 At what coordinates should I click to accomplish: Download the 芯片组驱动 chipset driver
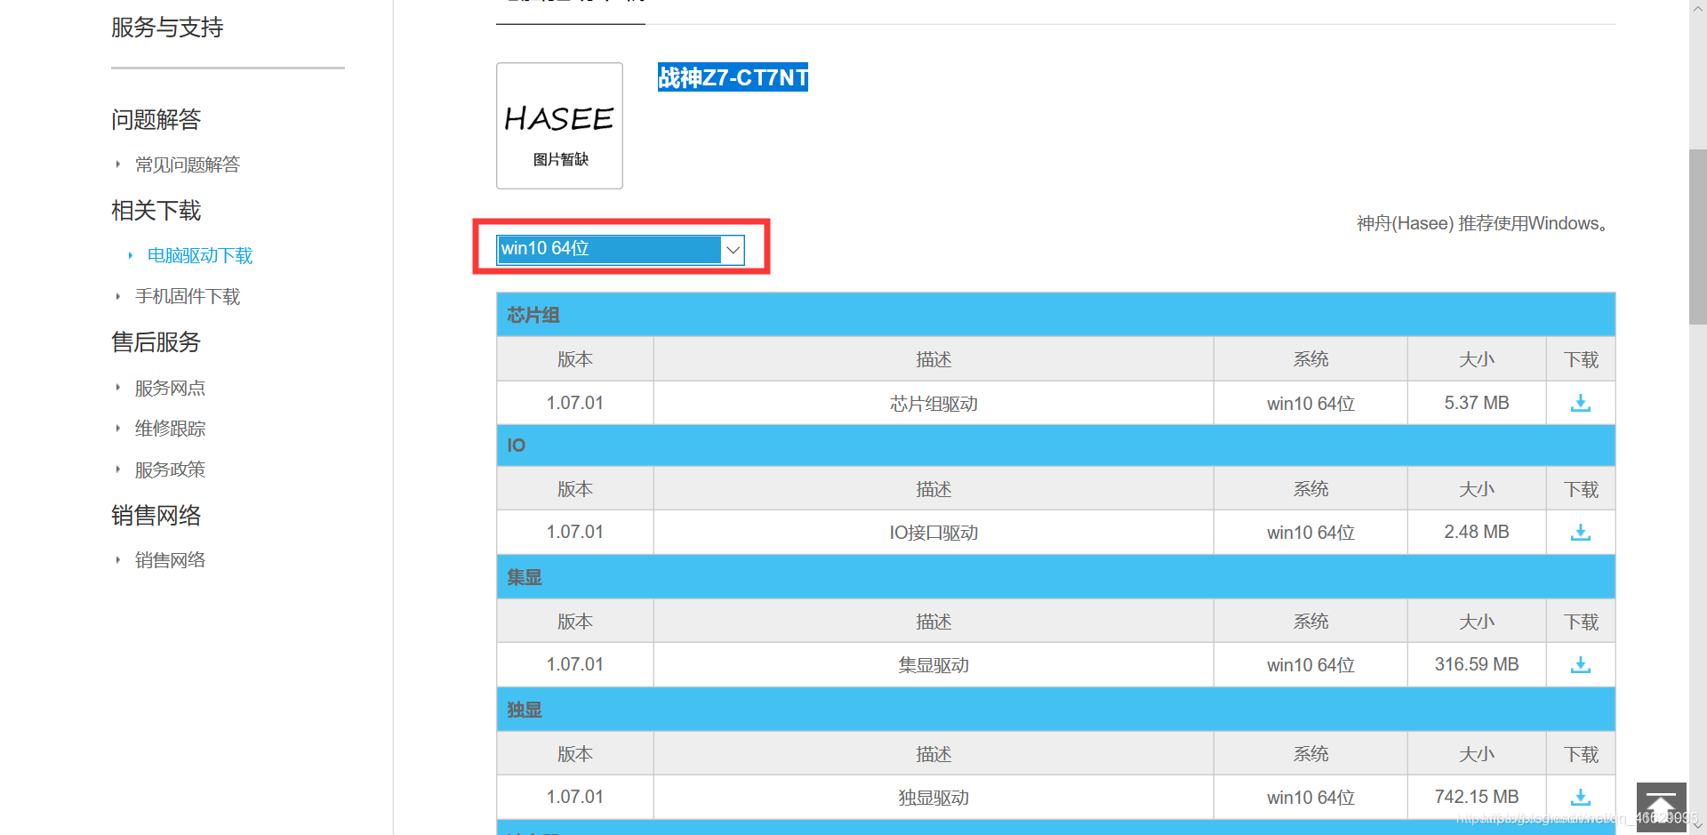click(x=1580, y=403)
